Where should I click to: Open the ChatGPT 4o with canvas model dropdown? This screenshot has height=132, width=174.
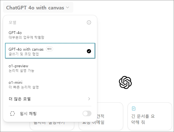click(38, 7)
